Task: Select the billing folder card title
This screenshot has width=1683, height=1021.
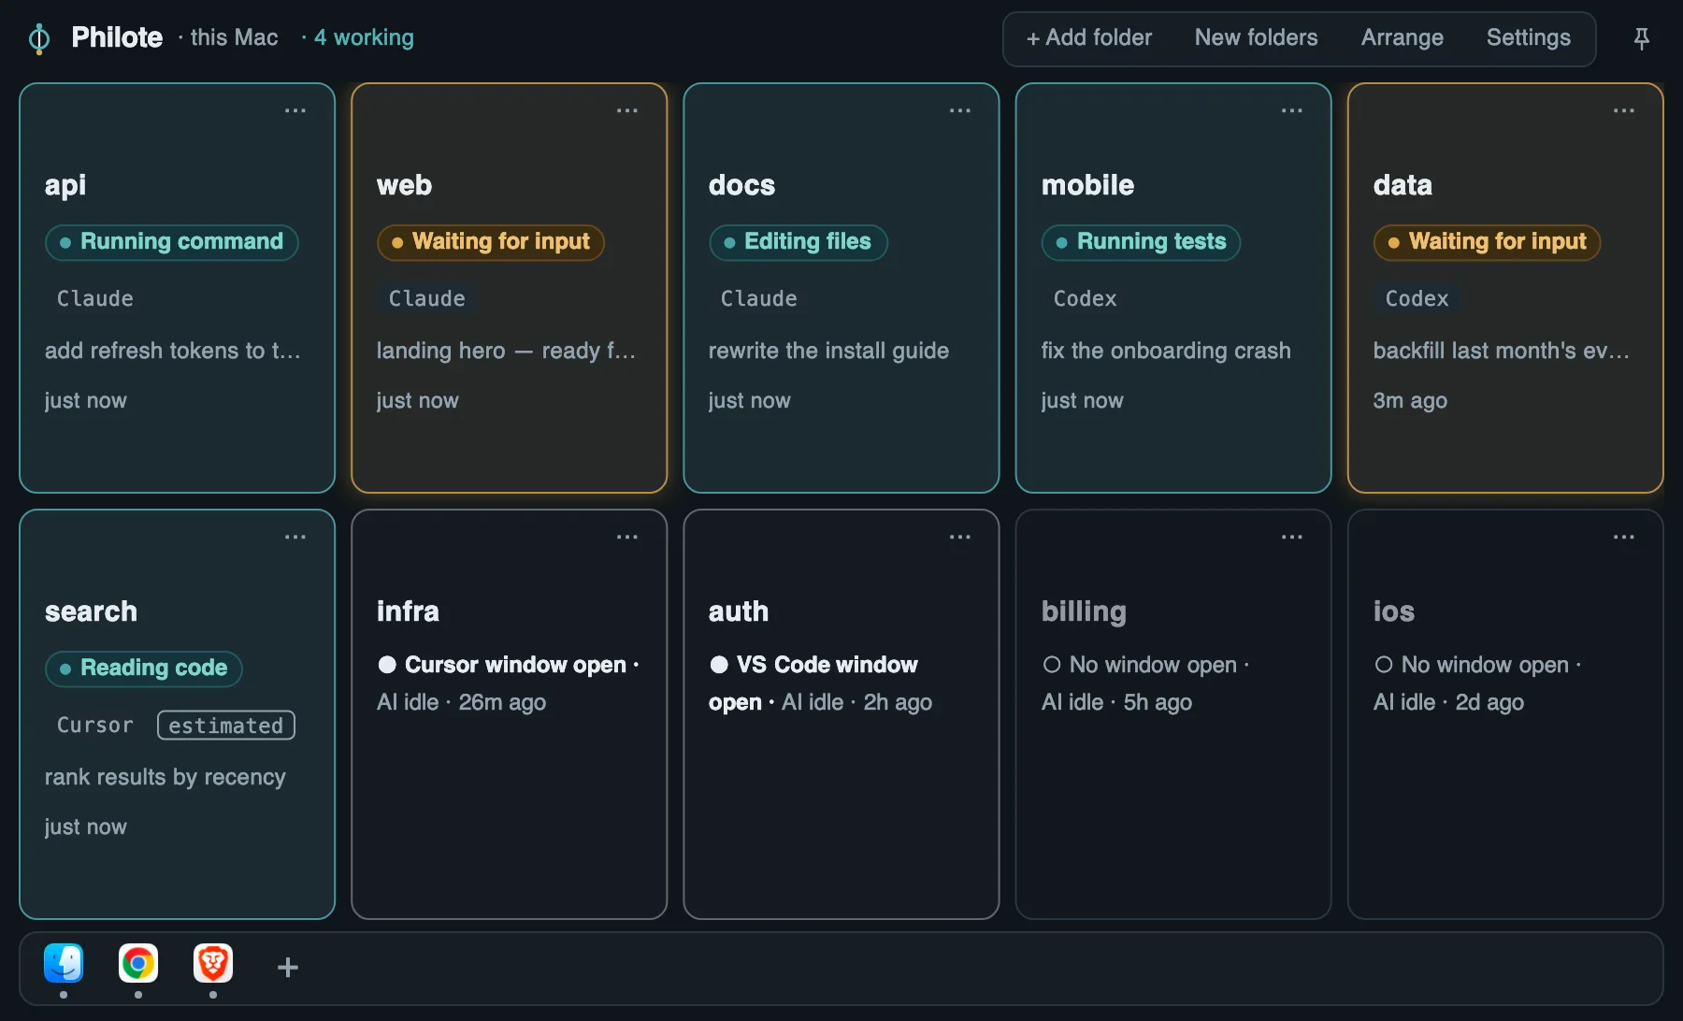Action: click(1084, 611)
